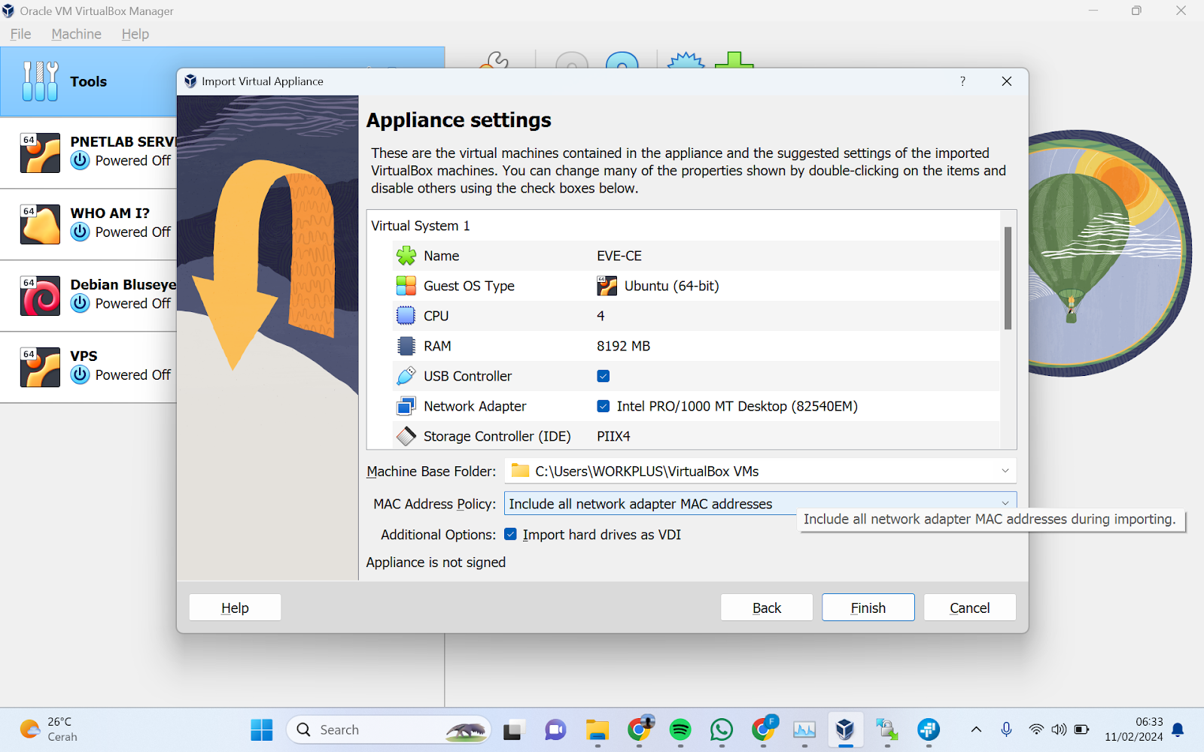
Task: Select the Debian Blueseye machine icon
Action: pyautogui.click(x=40, y=296)
